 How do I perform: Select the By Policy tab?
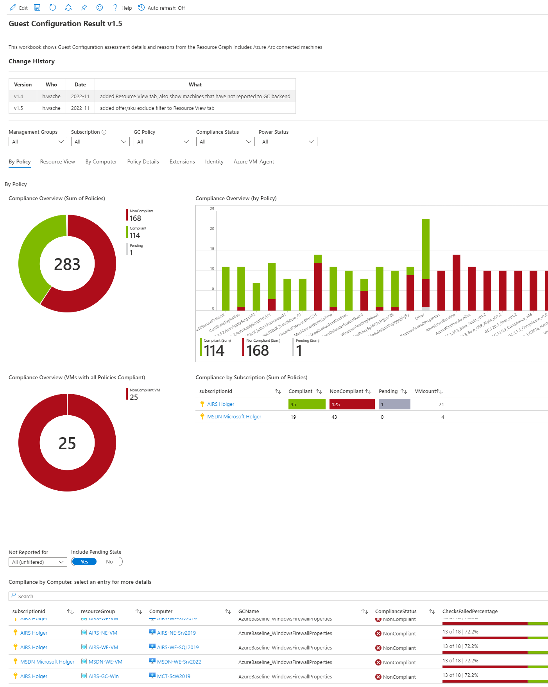[20, 161]
